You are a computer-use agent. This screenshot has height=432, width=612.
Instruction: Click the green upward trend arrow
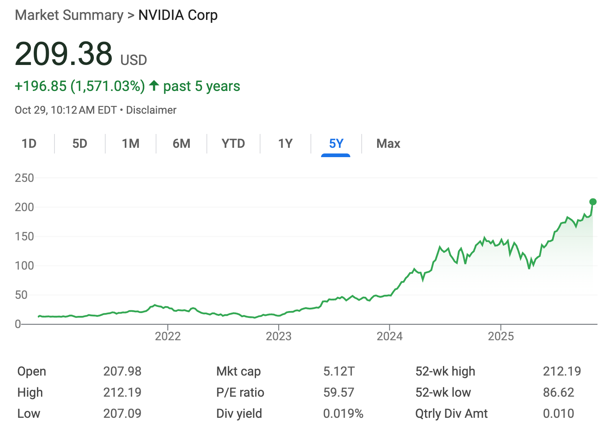click(154, 86)
